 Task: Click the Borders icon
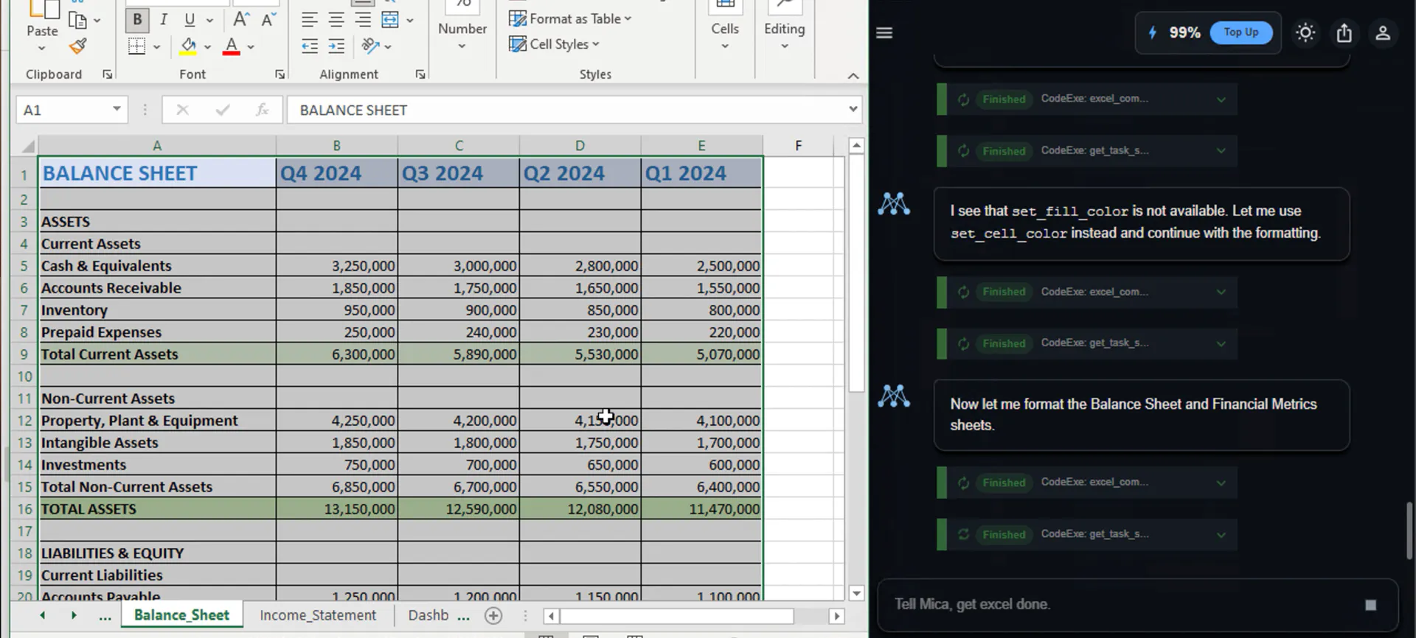click(x=137, y=46)
